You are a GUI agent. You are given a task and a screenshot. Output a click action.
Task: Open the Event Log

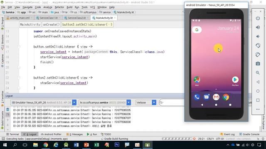click(227, 134)
